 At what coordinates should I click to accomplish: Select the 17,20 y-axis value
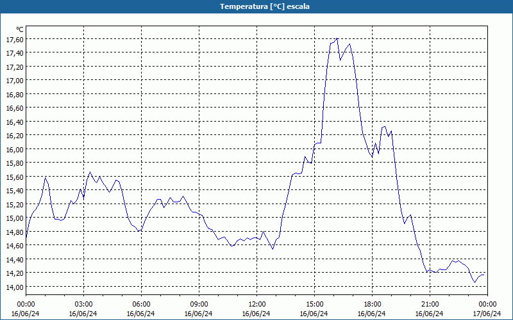[x=15, y=67]
